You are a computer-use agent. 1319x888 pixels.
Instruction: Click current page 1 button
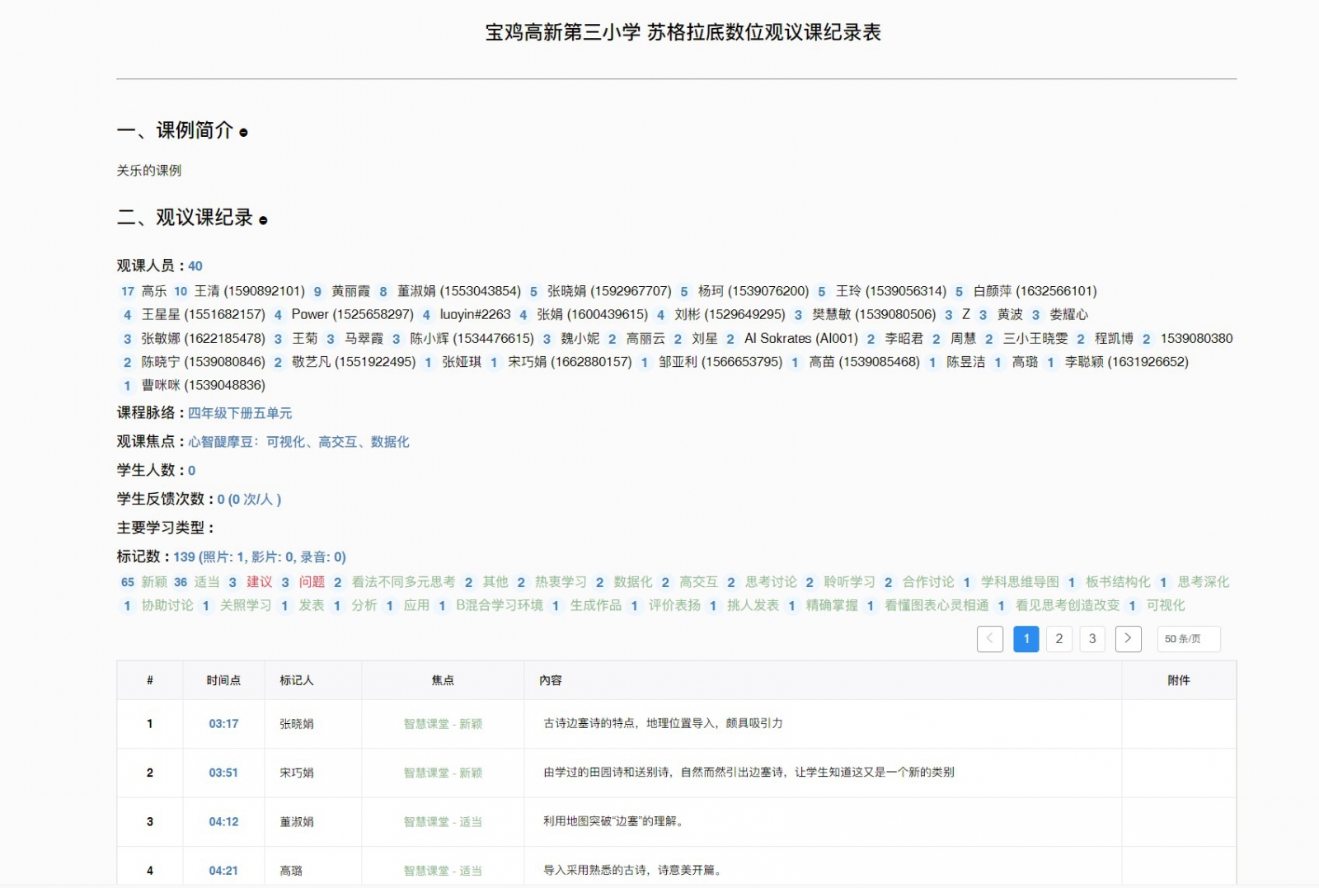coord(1026,638)
